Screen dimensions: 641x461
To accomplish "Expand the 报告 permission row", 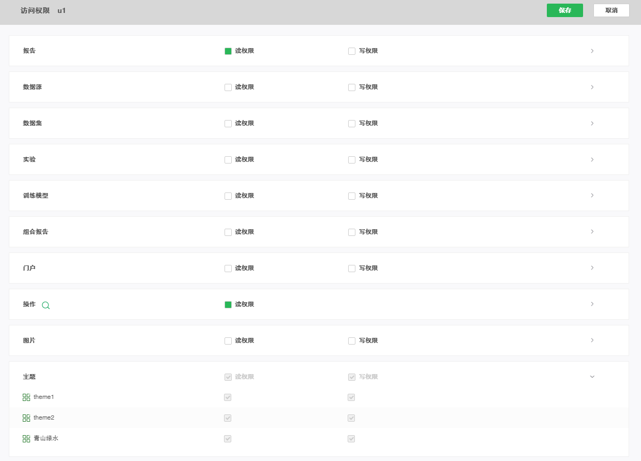I will [x=592, y=51].
